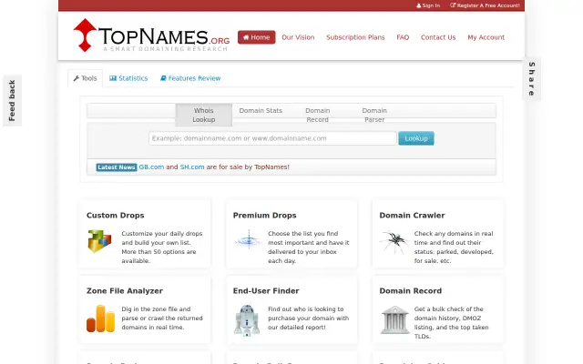This screenshot has height=364, width=583.
Task: Switch to the Features Review tab
Action: (x=190, y=78)
